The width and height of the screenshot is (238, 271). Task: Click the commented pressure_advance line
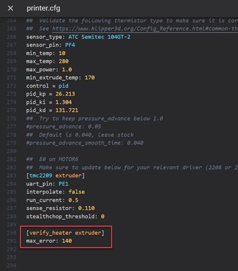tap(64, 127)
